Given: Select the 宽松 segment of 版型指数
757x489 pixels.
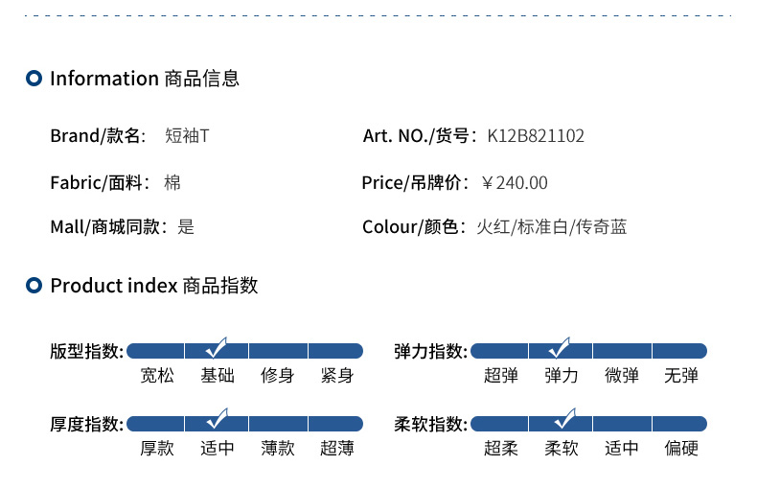Looking at the screenshot, I should (155, 351).
